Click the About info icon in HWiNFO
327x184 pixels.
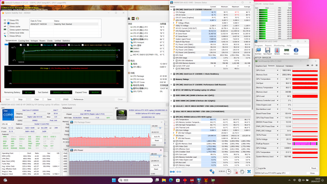(296, 51)
